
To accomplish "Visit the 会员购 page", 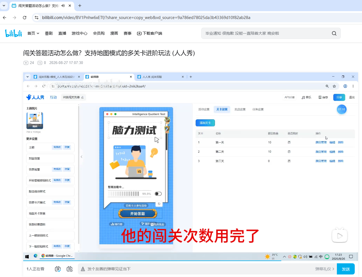I will point(99,33).
